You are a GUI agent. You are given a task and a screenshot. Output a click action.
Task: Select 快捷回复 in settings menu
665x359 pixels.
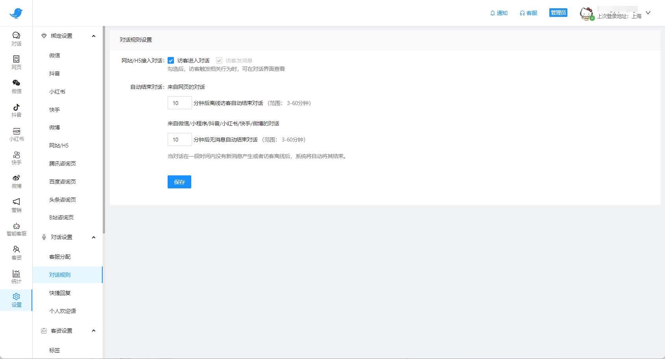point(60,293)
